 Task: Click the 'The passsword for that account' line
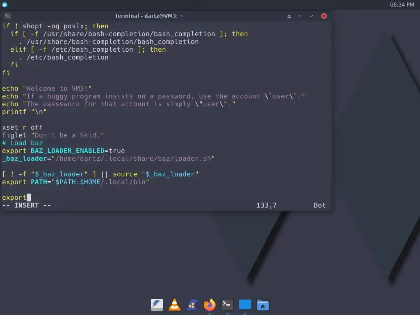pyautogui.click(x=119, y=104)
